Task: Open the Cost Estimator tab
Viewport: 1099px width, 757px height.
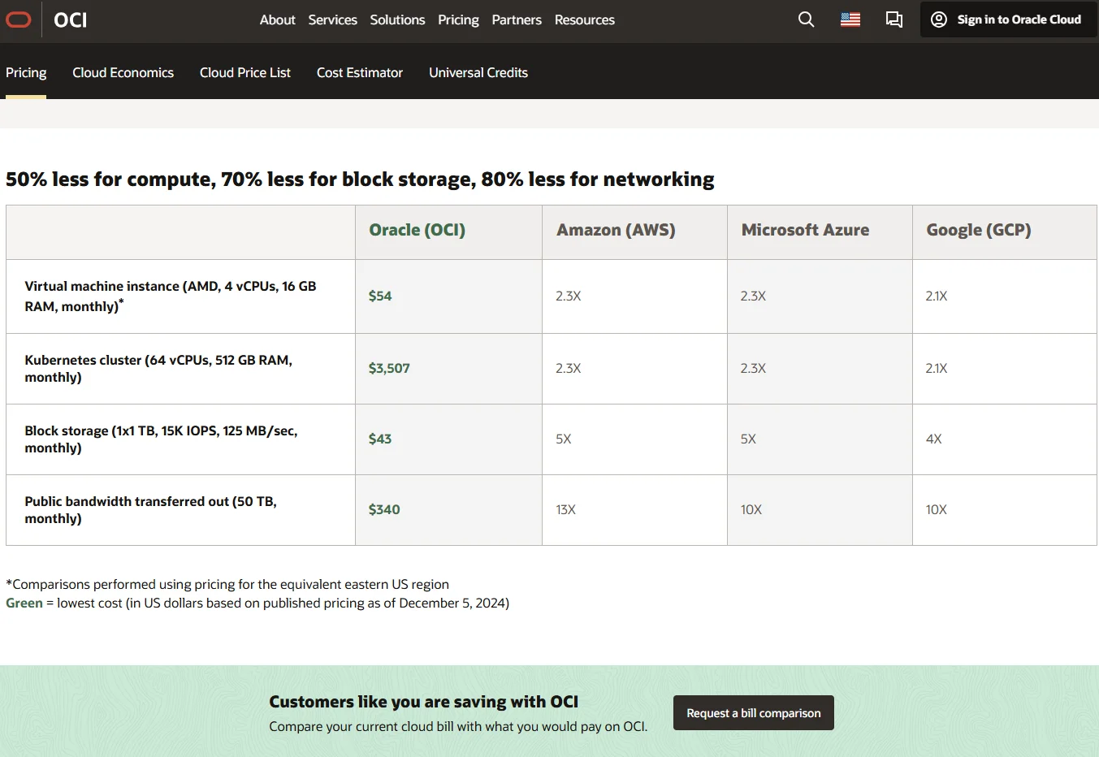Action: [360, 72]
